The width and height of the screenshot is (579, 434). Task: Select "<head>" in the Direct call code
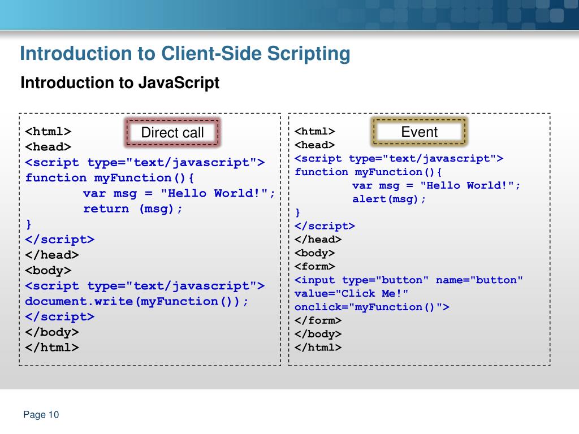point(48,147)
